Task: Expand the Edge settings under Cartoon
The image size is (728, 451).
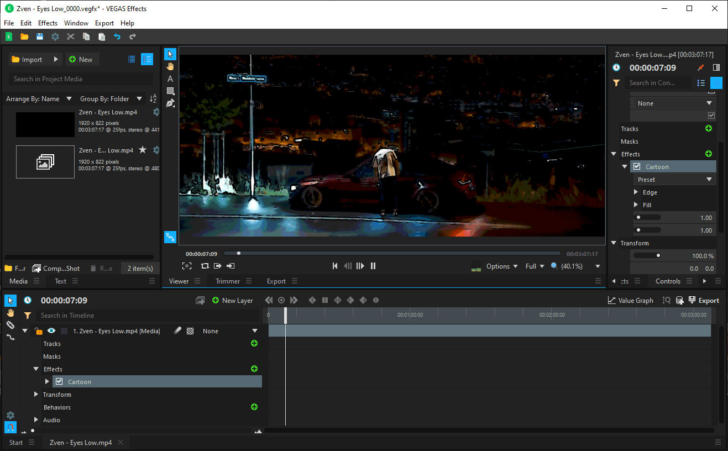Action: coord(636,192)
